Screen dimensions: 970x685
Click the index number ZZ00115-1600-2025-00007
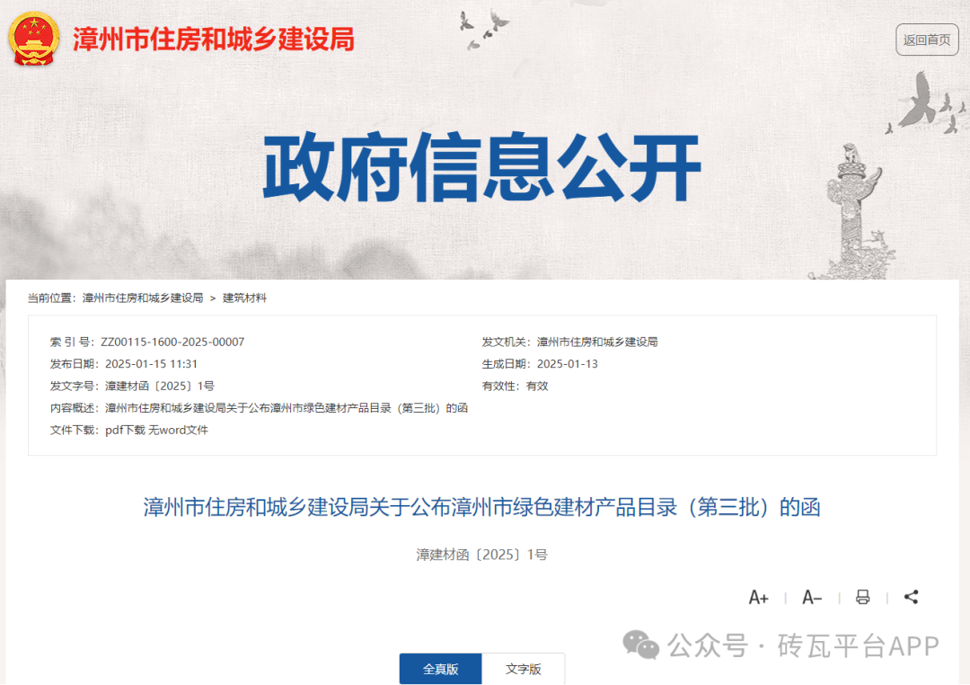[x=172, y=342]
